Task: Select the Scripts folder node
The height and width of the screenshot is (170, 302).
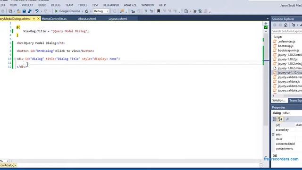Action: click(x=278, y=37)
